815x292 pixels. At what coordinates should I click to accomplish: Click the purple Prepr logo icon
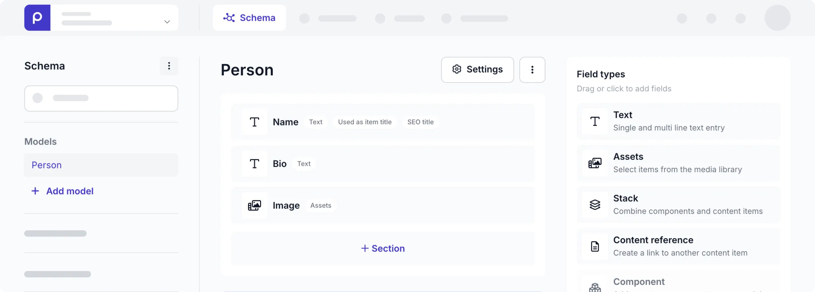[37, 17]
